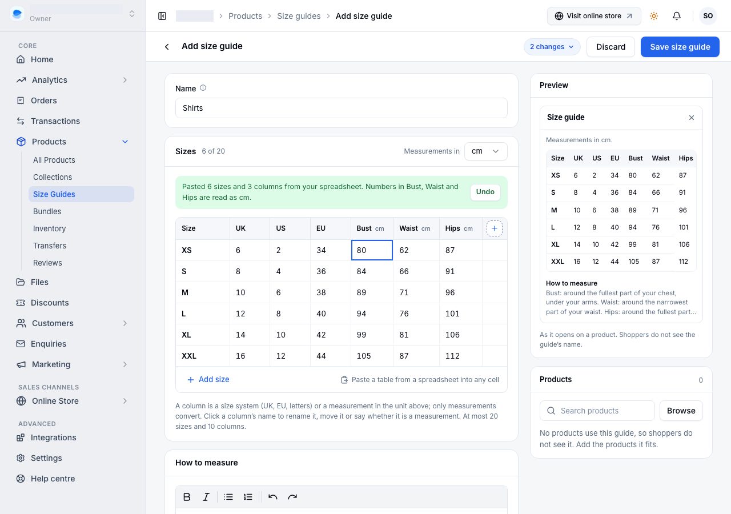
Task: Click Save size guide
Action: (x=680, y=47)
